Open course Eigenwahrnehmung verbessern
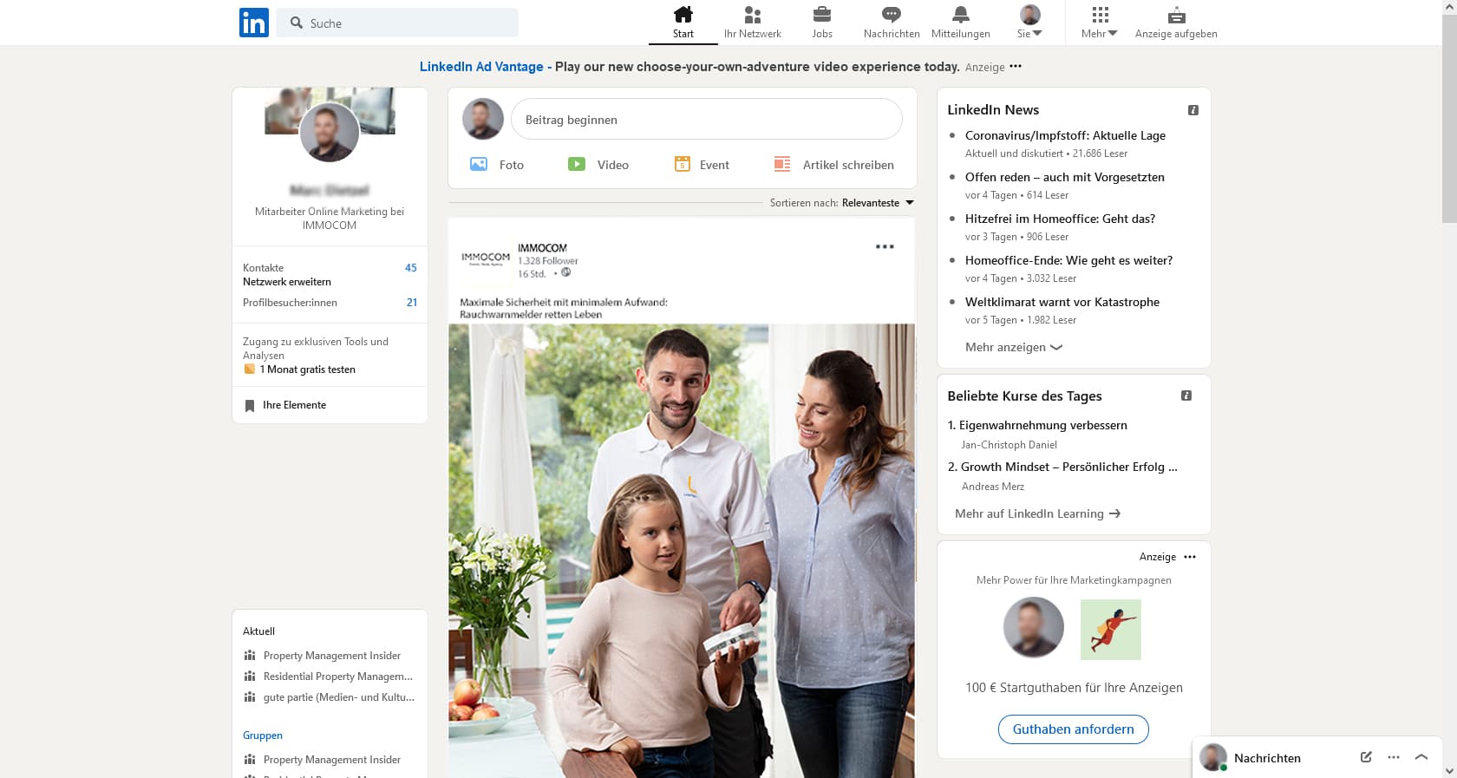The width and height of the screenshot is (1457, 778). click(x=1043, y=425)
